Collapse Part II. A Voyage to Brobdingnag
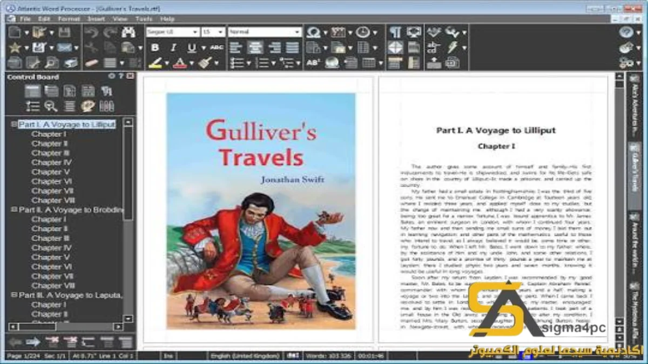Screen dimensions: 648x364 click(14, 209)
